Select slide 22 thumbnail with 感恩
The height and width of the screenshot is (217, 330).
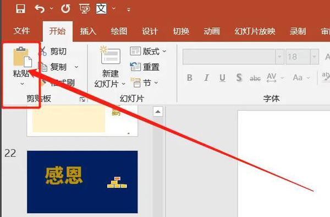pyautogui.click(x=82, y=182)
